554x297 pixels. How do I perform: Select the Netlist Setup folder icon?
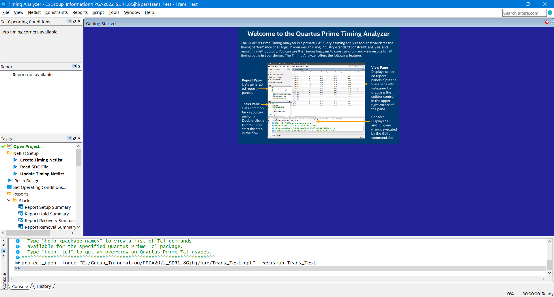click(x=9, y=153)
